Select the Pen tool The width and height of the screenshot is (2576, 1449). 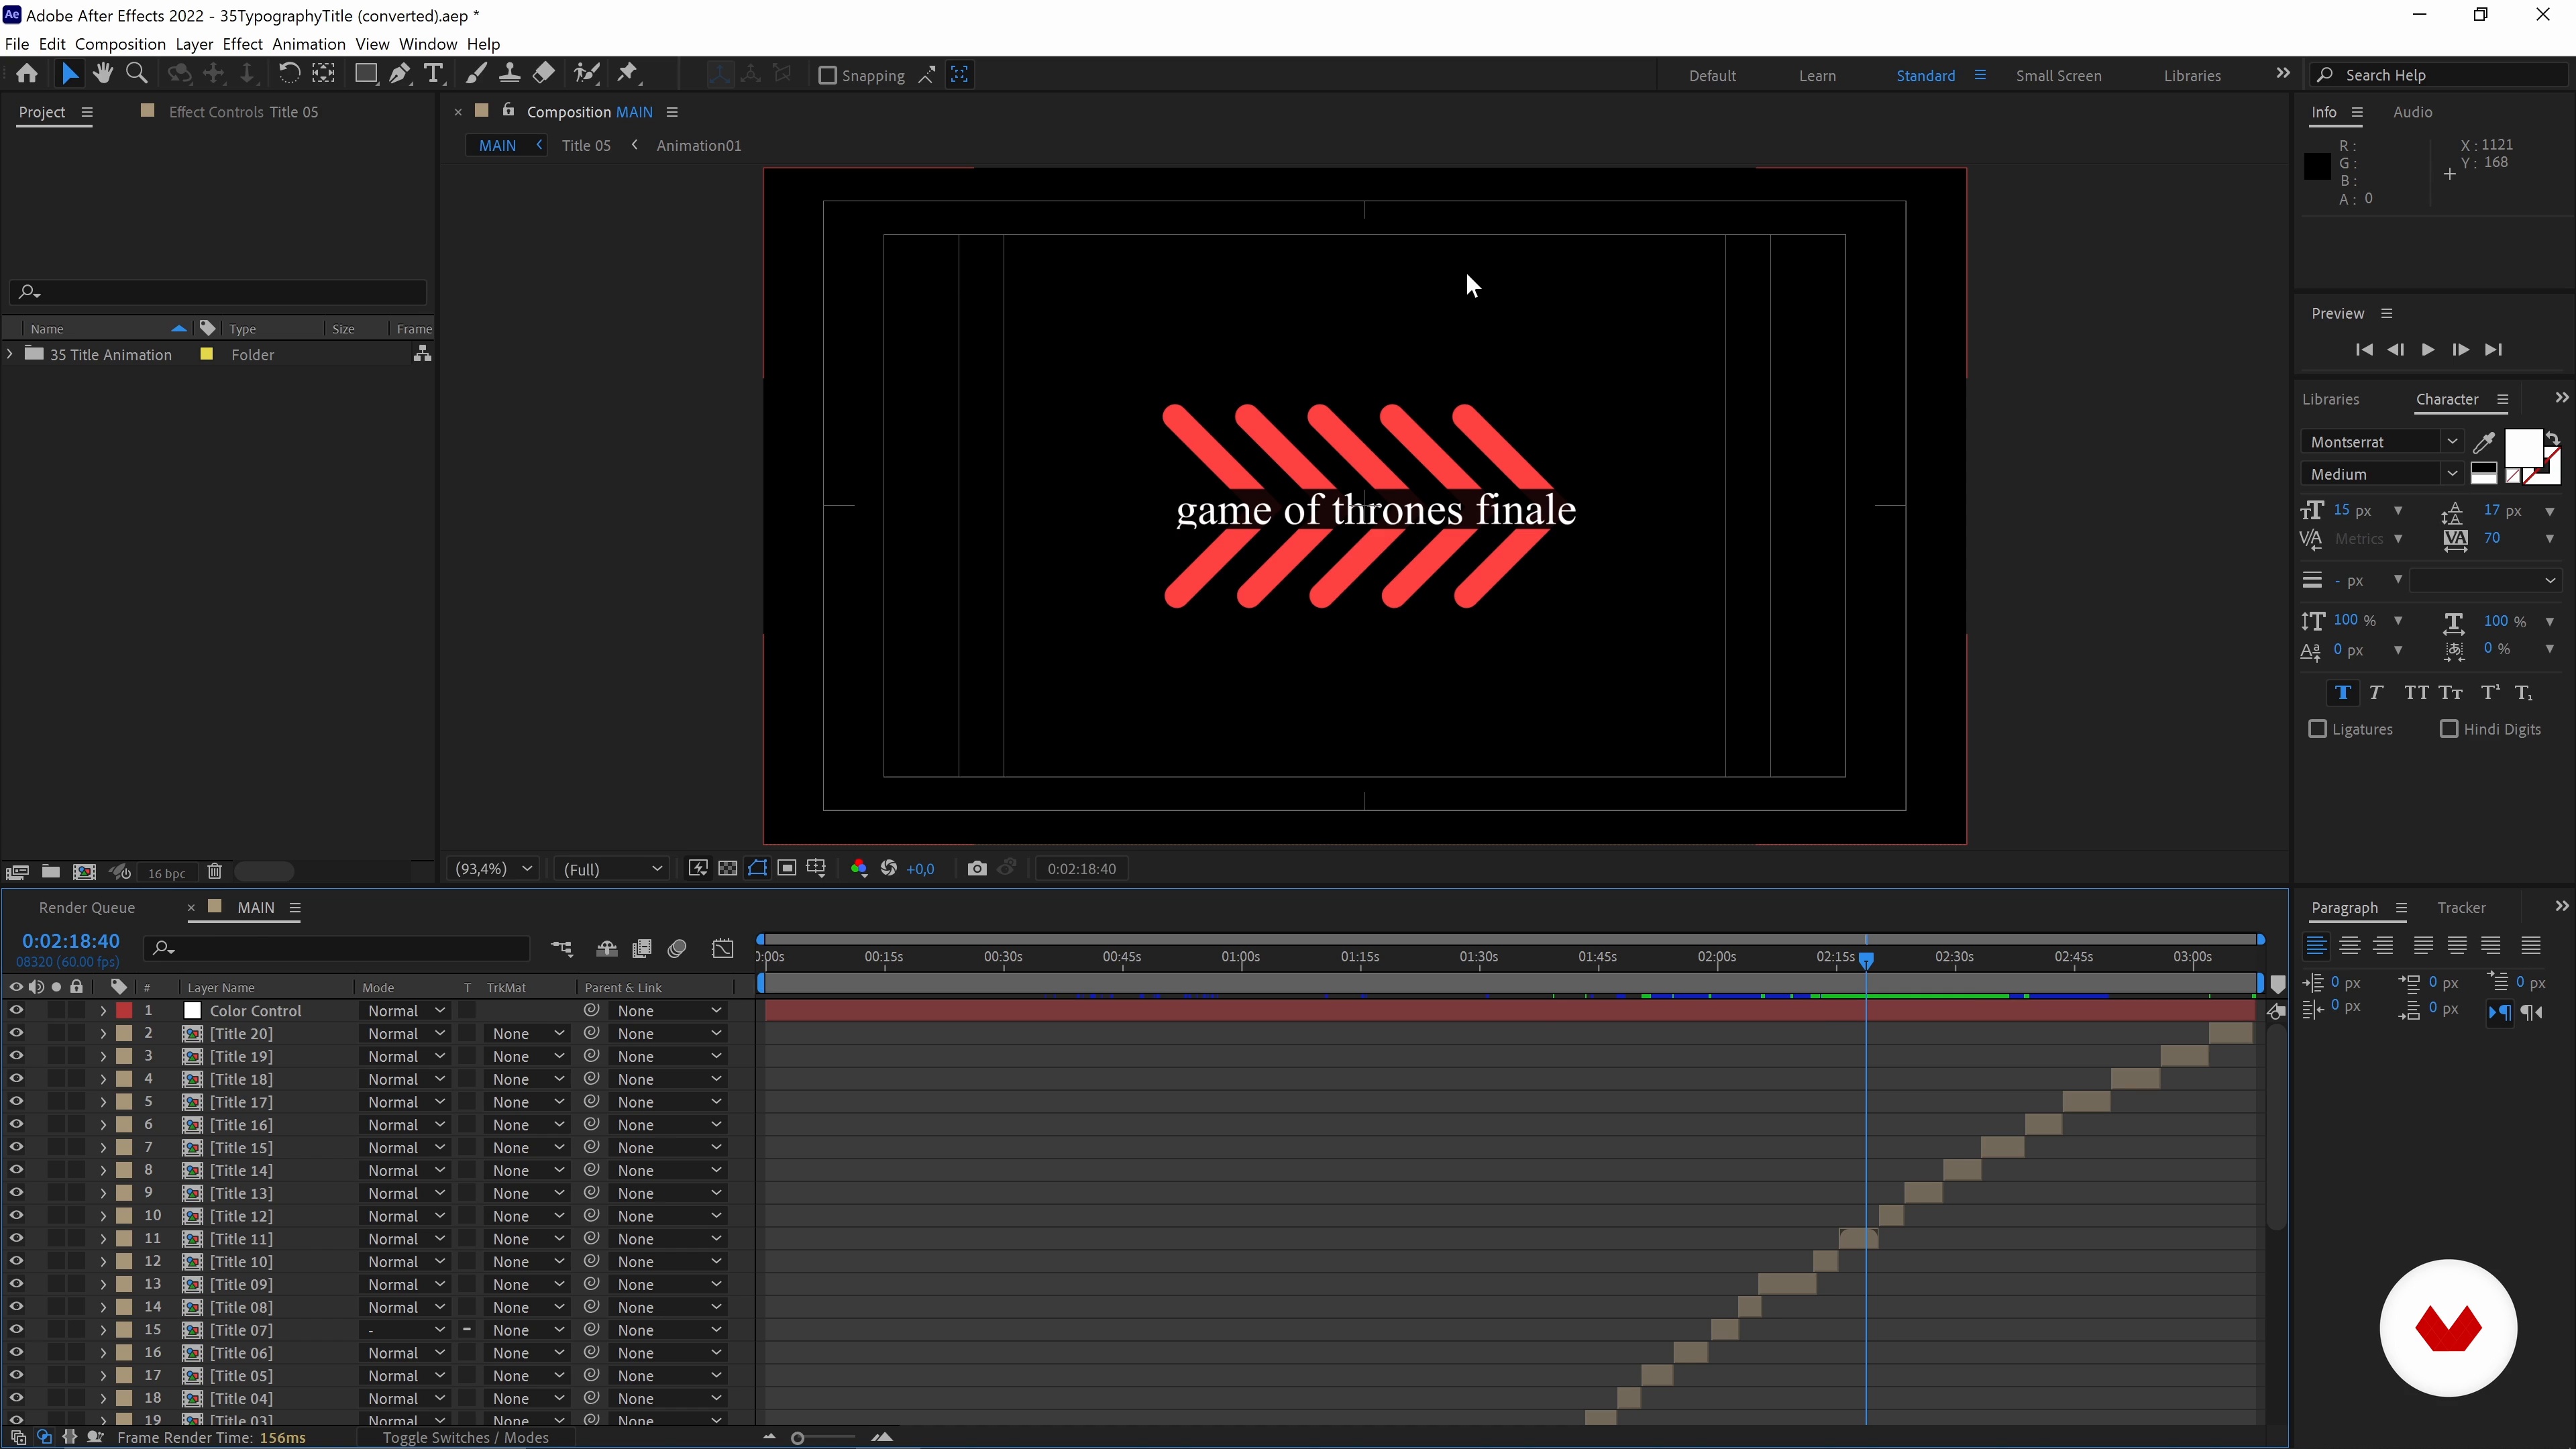pyautogui.click(x=399, y=73)
